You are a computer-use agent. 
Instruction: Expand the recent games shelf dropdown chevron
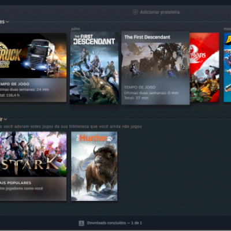[x=8, y=22]
